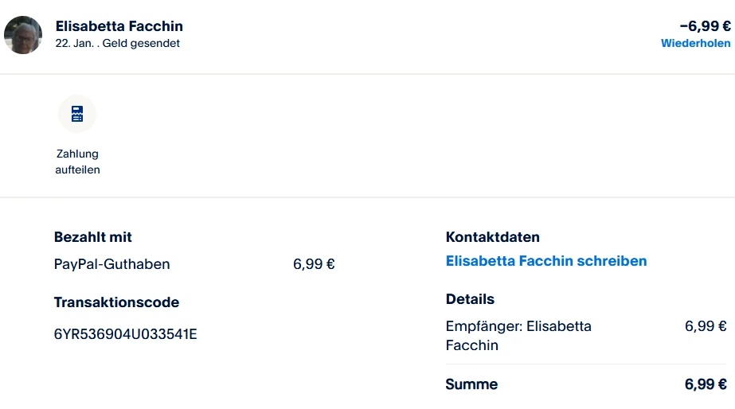This screenshot has height=409, width=735.
Task: Click the Wiederholen link
Action: coord(695,44)
